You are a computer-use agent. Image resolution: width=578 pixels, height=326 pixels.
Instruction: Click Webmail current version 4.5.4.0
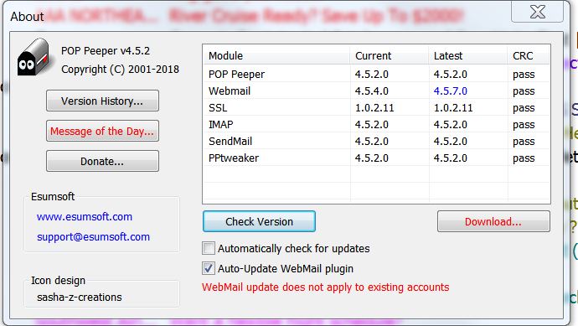(372, 91)
